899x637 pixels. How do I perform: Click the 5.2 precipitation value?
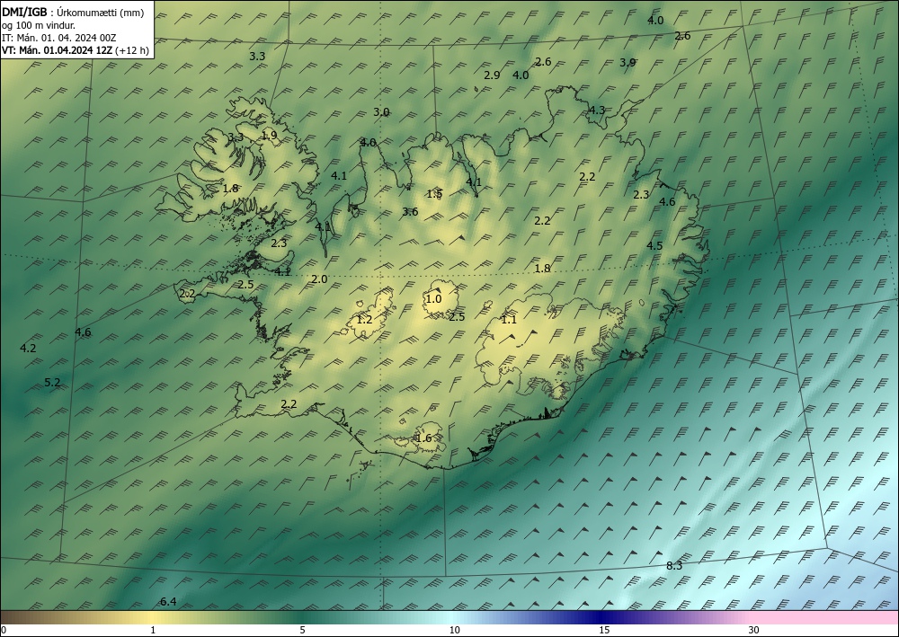(x=52, y=383)
